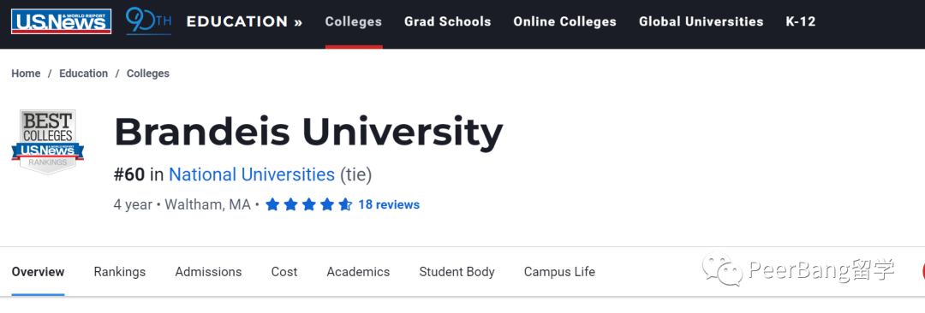
Task: Click the Home breadcrumb
Action: 26,74
